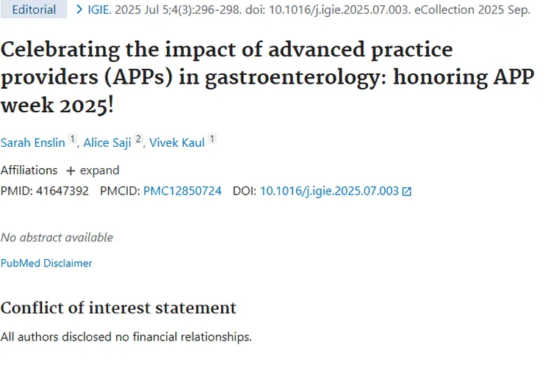
Task: Open author Sarah Enslin's link
Action: (x=32, y=142)
